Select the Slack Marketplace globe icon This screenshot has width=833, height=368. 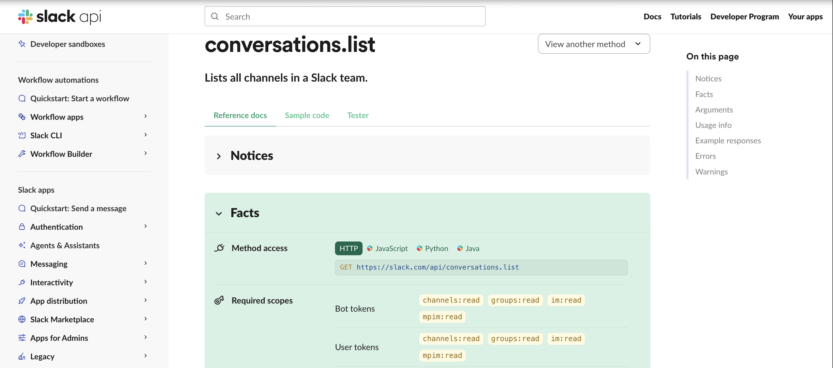pos(22,319)
